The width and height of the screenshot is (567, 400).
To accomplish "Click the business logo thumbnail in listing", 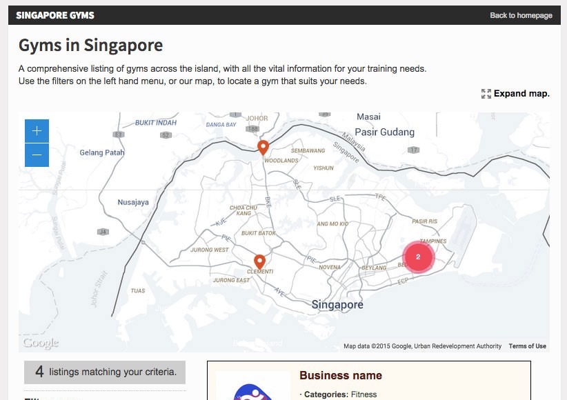I will (x=253, y=386).
